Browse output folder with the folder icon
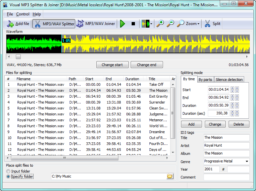 [170, 176]
